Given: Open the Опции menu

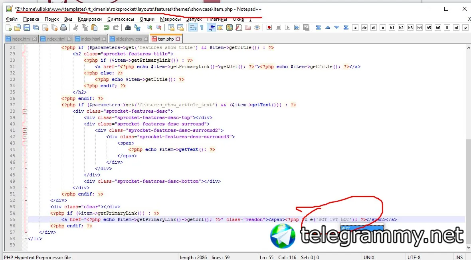Looking at the screenshot, I should click(147, 19).
